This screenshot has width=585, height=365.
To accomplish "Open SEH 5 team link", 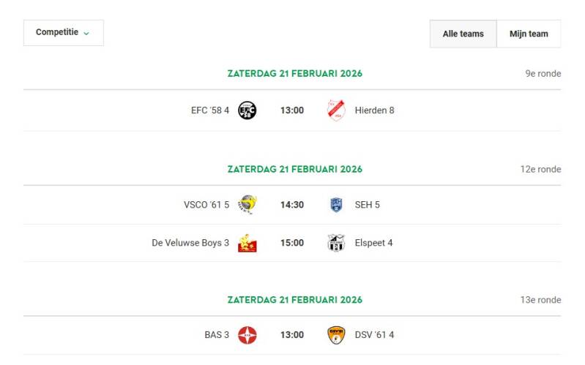I will click(x=367, y=205).
